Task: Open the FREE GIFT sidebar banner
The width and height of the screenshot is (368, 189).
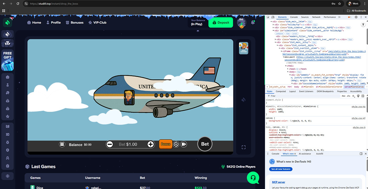Action: coord(7,60)
